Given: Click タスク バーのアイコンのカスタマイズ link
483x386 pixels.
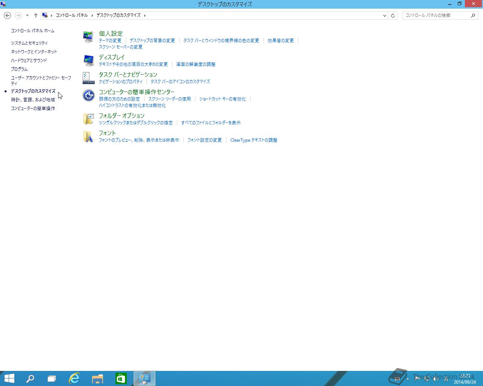Looking at the screenshot, I should (180, 82).
